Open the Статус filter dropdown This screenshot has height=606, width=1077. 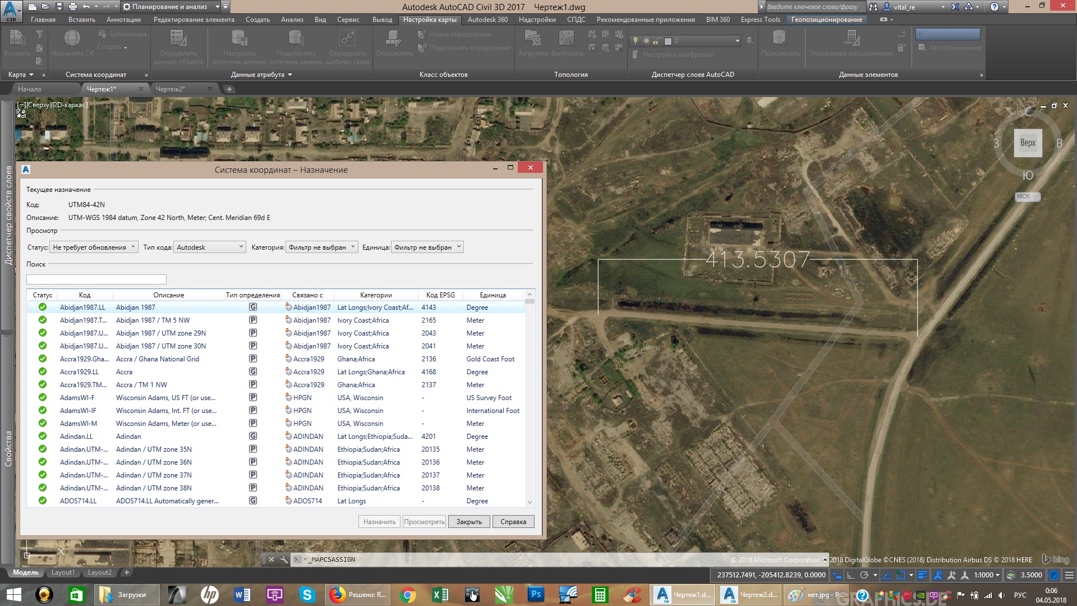(x=94, y=247)
